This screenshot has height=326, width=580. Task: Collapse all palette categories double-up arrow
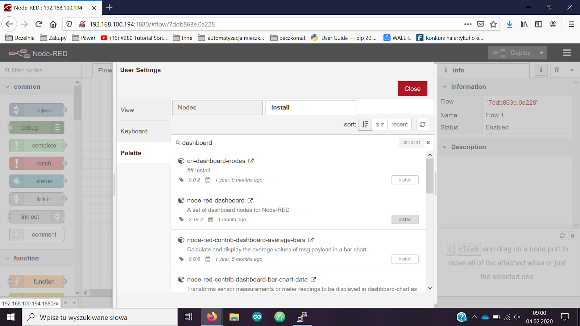[66, 303]
